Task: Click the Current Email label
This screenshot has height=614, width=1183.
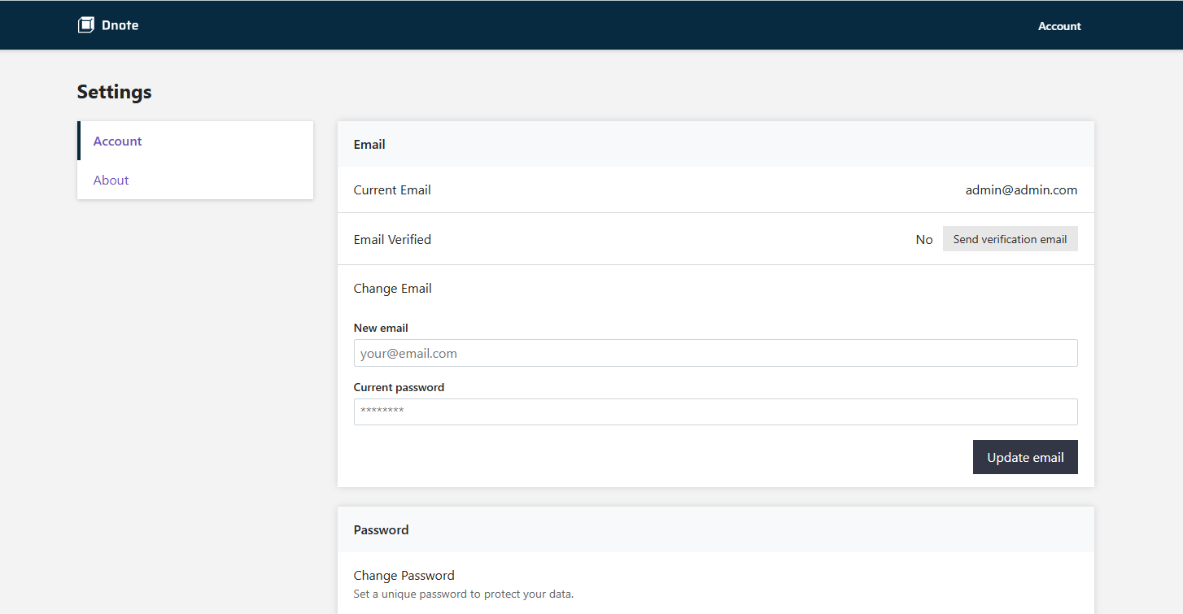Action: 392,189
